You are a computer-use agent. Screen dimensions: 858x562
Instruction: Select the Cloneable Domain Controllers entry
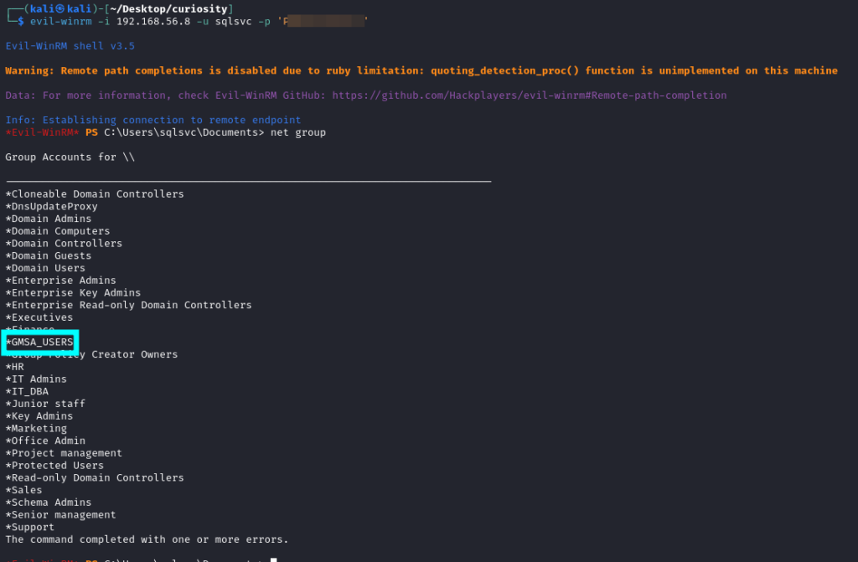(95, 194)
